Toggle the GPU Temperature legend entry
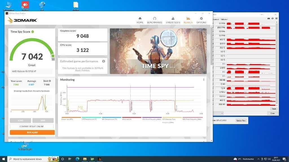 (x=112, y=118)
